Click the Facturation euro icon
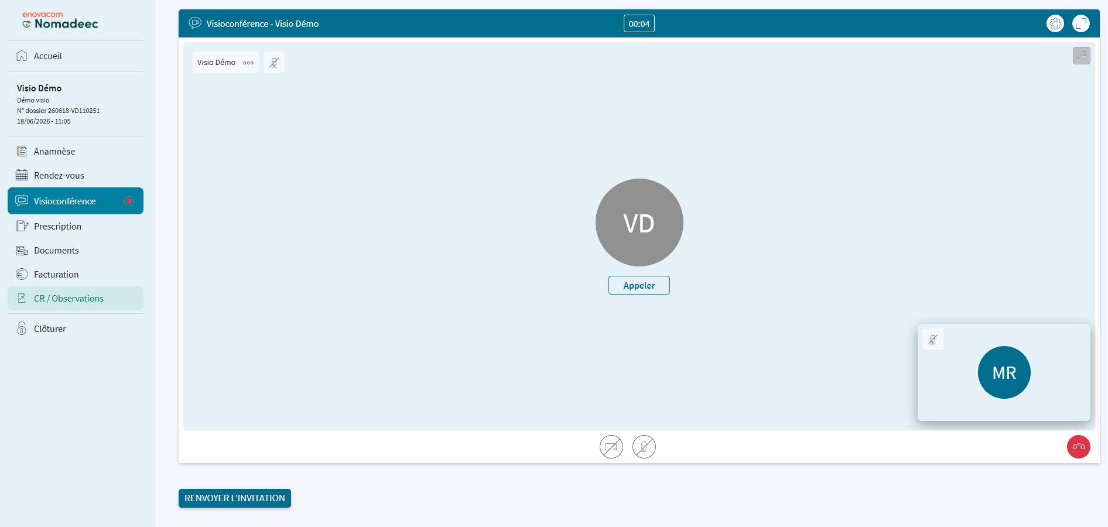The height and width of the screenshot is (527, 1108). coord(22,274)
